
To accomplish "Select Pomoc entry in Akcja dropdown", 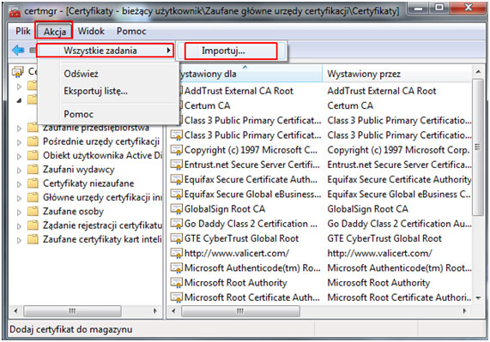I will pyautogui.click(x=108, y=114).
